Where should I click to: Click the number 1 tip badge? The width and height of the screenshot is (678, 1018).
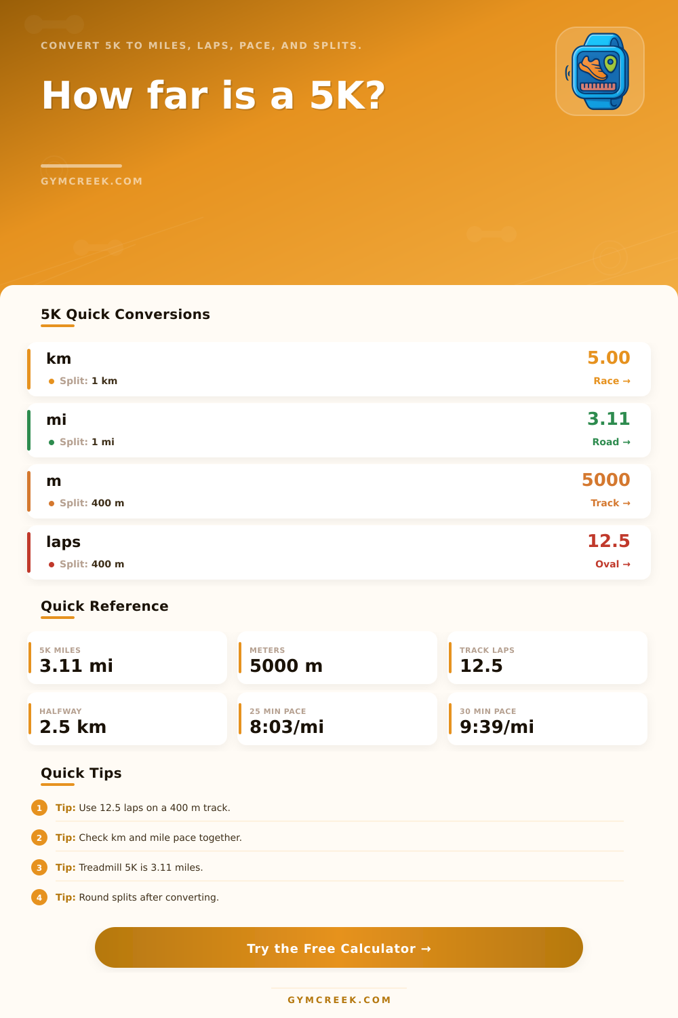[39, 808]
